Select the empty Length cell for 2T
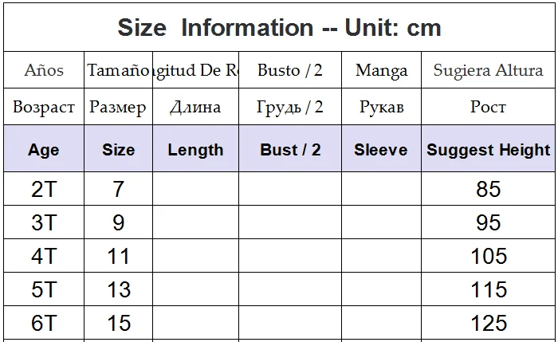 point(196,189)
